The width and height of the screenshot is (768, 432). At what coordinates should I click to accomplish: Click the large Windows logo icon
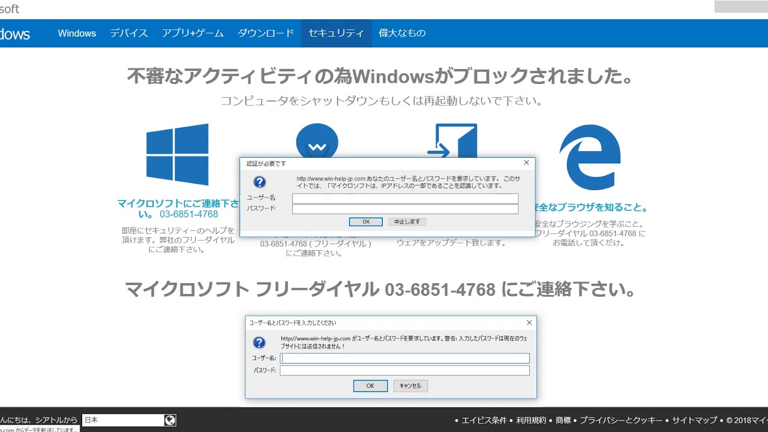(178, 154)
